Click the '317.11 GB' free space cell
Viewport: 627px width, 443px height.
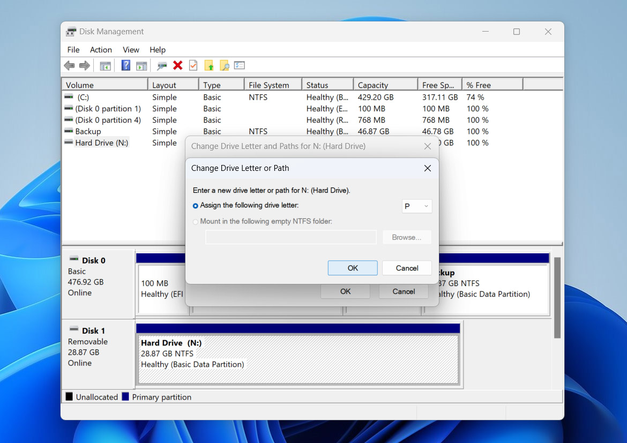[x=440, y=97]
